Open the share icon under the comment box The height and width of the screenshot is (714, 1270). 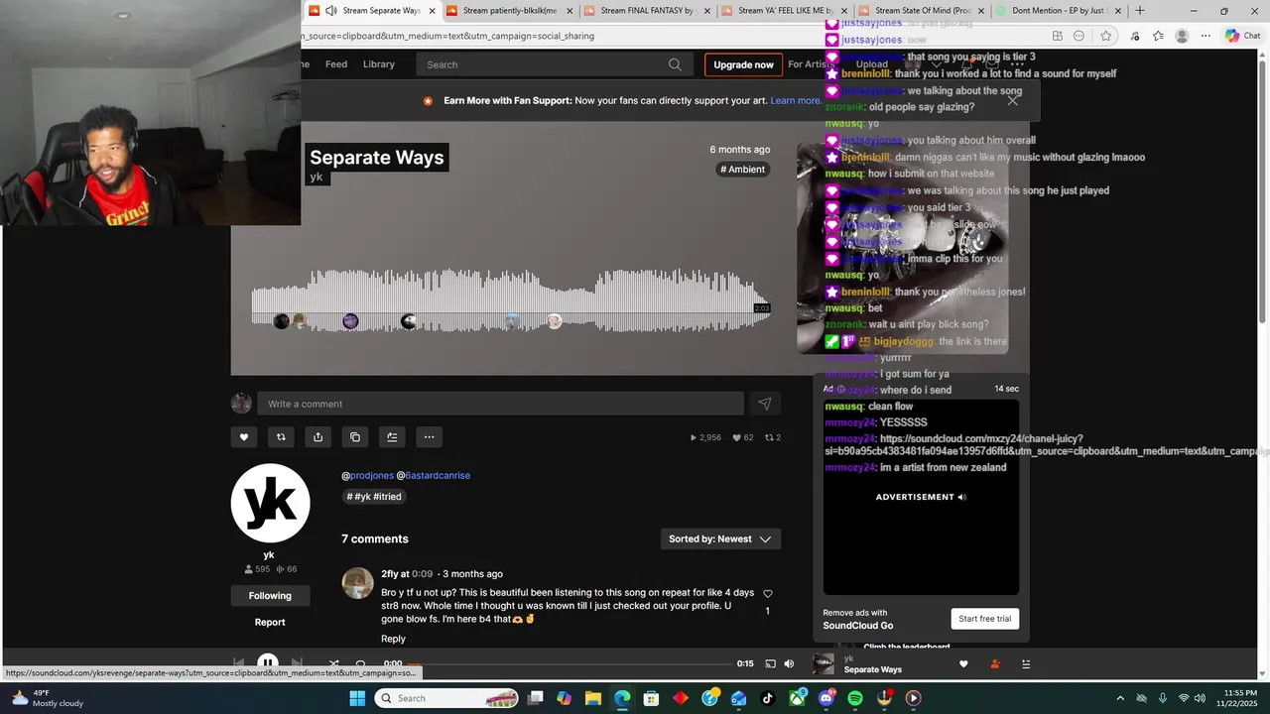click(x=317, y=436)
